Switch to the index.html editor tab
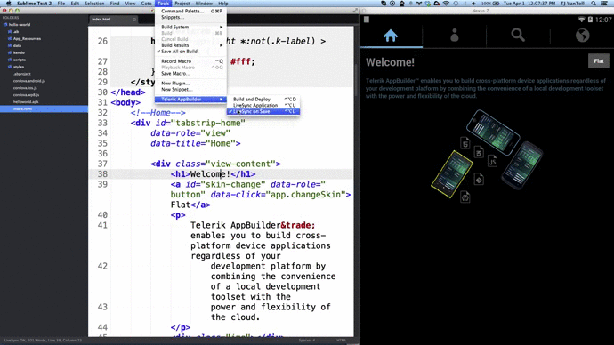Viewport: 614px width, 345px height. tap(113, 20)
